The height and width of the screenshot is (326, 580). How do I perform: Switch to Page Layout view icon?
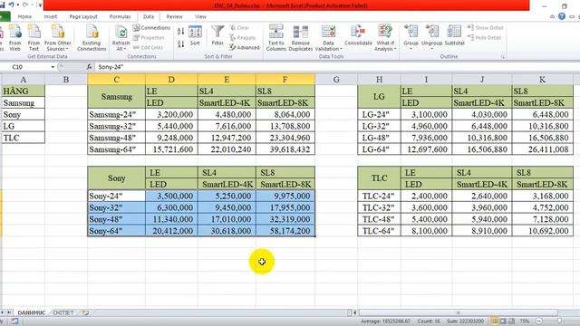pos(503,321)
